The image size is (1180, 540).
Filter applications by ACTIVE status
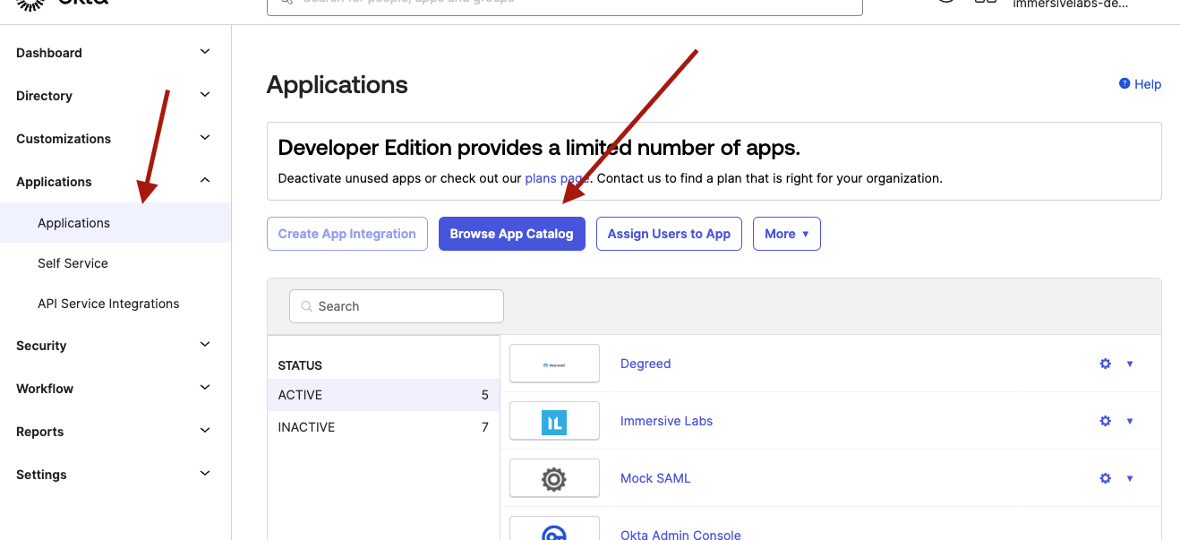click(383, 395)
